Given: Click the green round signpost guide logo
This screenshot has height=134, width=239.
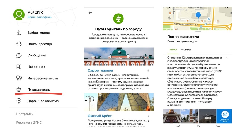Looking at the screenshot, I should (118, 19).
